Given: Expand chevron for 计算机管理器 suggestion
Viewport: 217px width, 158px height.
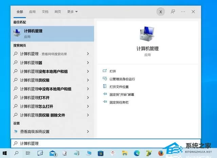Looking at the screenshot, I should [x=88, y=63].
